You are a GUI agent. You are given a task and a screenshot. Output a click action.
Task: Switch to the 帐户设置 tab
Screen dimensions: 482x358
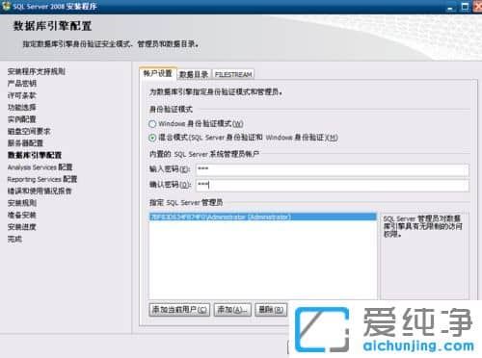click(157, 73)
